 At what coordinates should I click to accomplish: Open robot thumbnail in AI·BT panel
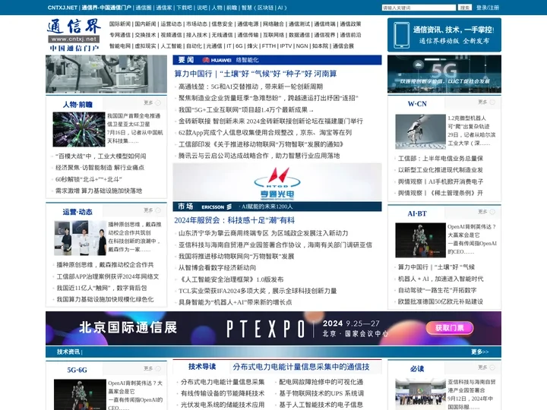coord(420,240)
